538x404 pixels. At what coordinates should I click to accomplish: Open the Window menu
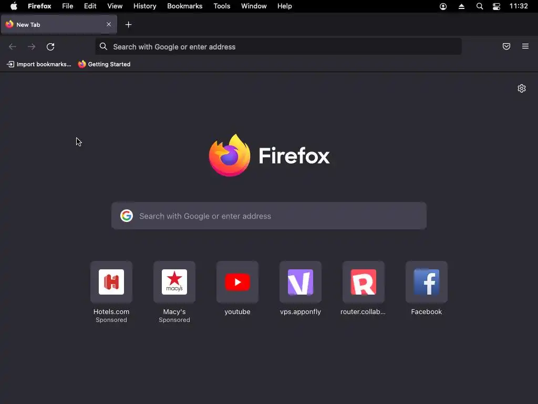[254, 6]
